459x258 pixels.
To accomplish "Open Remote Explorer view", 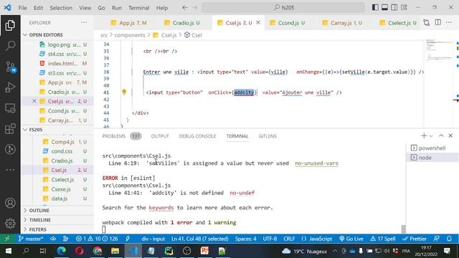I will click(x=10, y=108).
